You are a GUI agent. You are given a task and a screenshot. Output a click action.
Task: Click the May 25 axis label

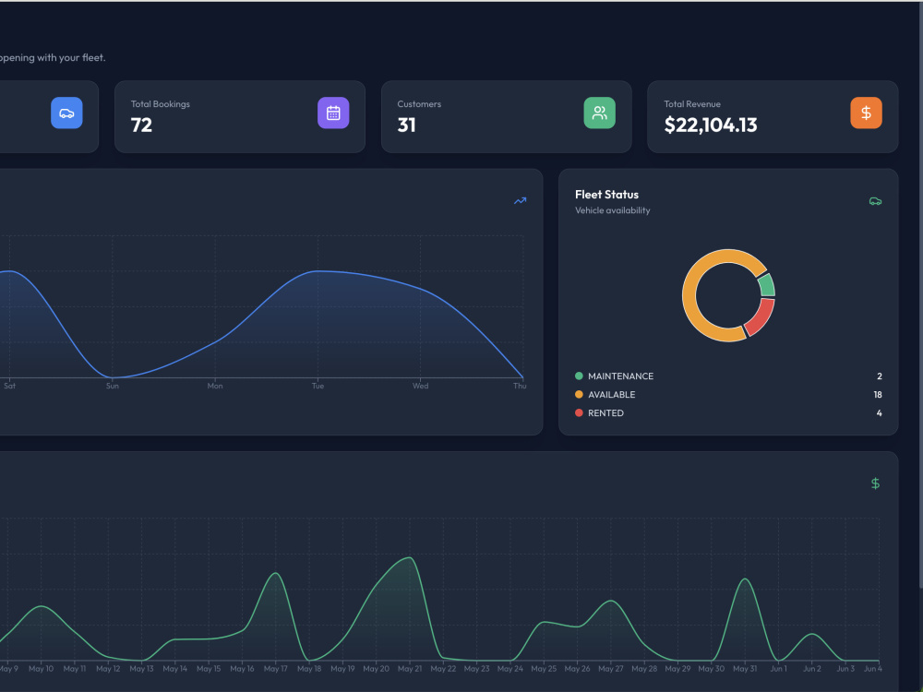click(x=544, y=668)
